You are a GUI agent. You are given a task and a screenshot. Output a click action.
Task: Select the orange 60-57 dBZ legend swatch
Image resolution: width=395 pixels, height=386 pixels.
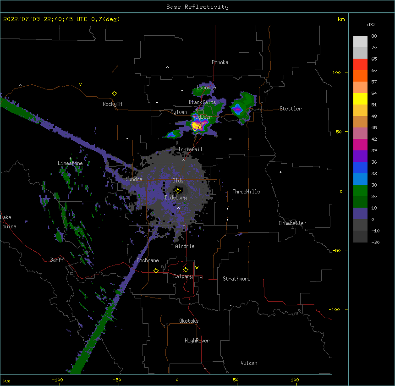pos(360,76)
